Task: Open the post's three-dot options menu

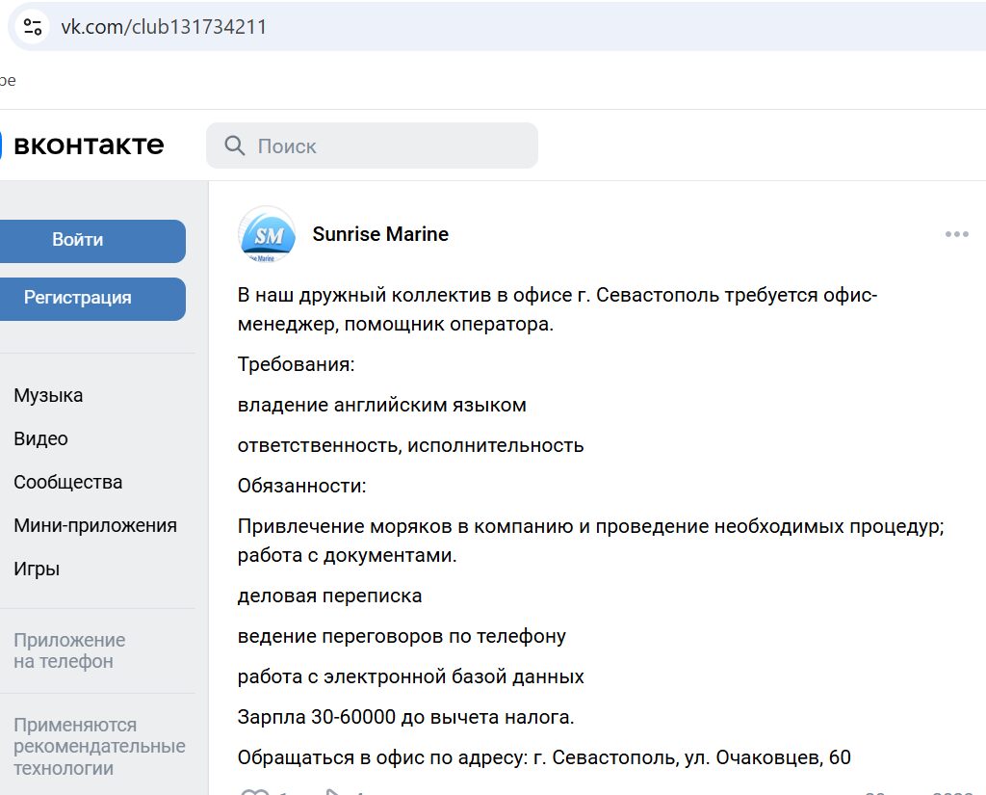Action: tap(956, 234)
